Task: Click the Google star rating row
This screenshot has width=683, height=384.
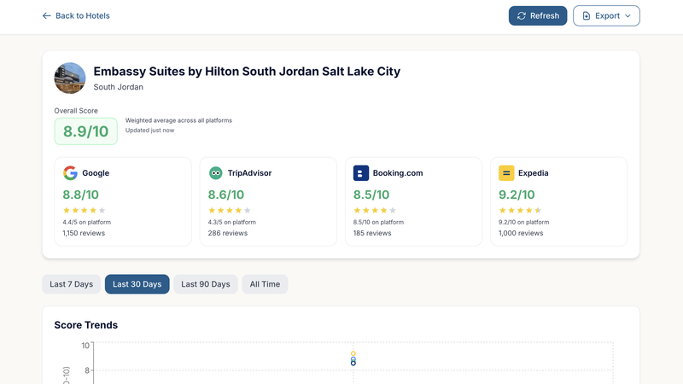Action: [84, 210]
